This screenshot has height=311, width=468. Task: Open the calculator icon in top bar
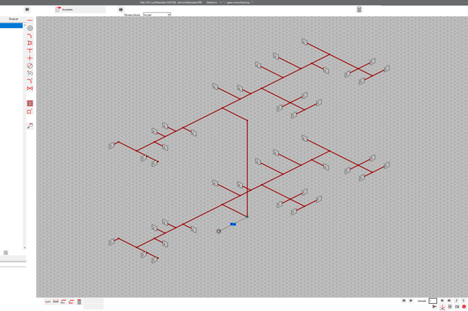pos(359,10)
